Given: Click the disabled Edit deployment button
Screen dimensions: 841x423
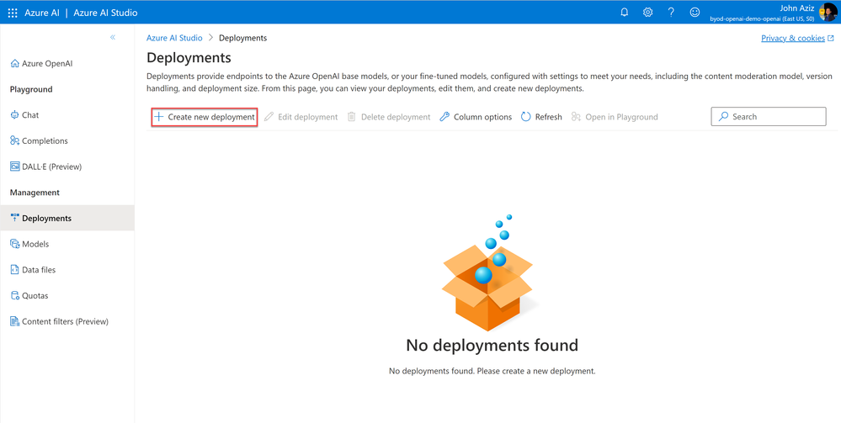Looking at the screenshot, I should click(x=301, y=116).
